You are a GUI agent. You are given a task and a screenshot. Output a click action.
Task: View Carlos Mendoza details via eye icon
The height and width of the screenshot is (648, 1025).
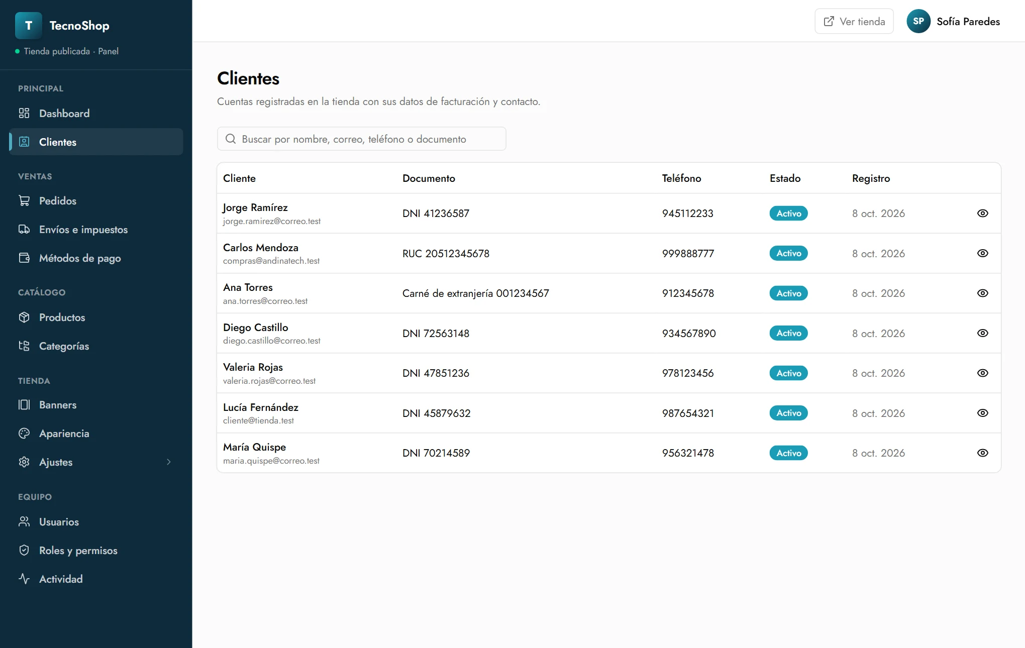(x=983, y=253)
